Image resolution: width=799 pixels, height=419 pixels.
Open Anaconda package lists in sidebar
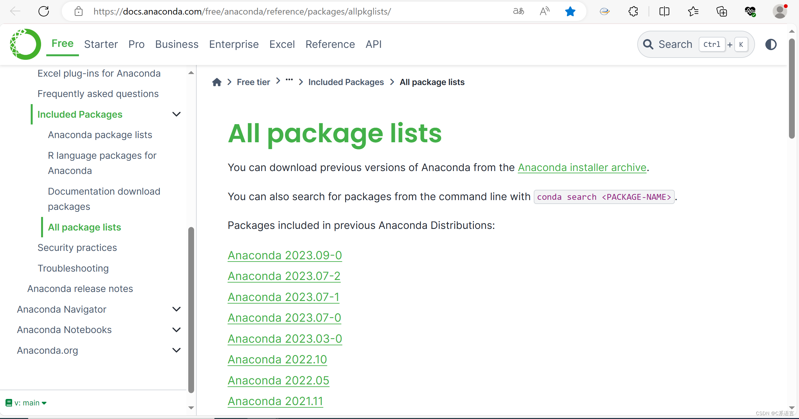coord(100,135)
